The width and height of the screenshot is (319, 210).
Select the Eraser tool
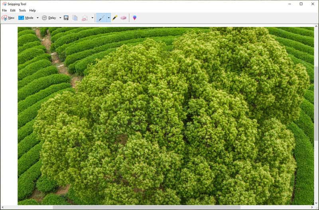[124, 18]
